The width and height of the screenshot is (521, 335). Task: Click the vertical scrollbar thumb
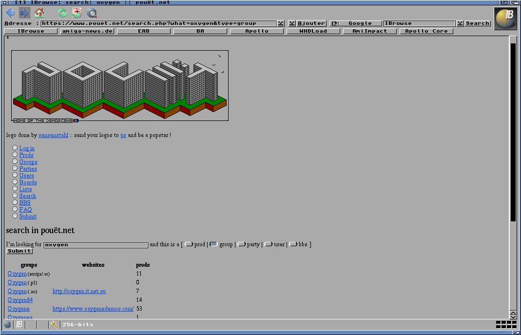pyautogui.click(x=513, y=132)
